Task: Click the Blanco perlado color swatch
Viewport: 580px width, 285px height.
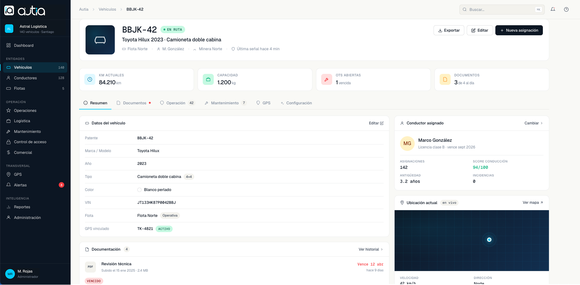Action: (139, 190)
